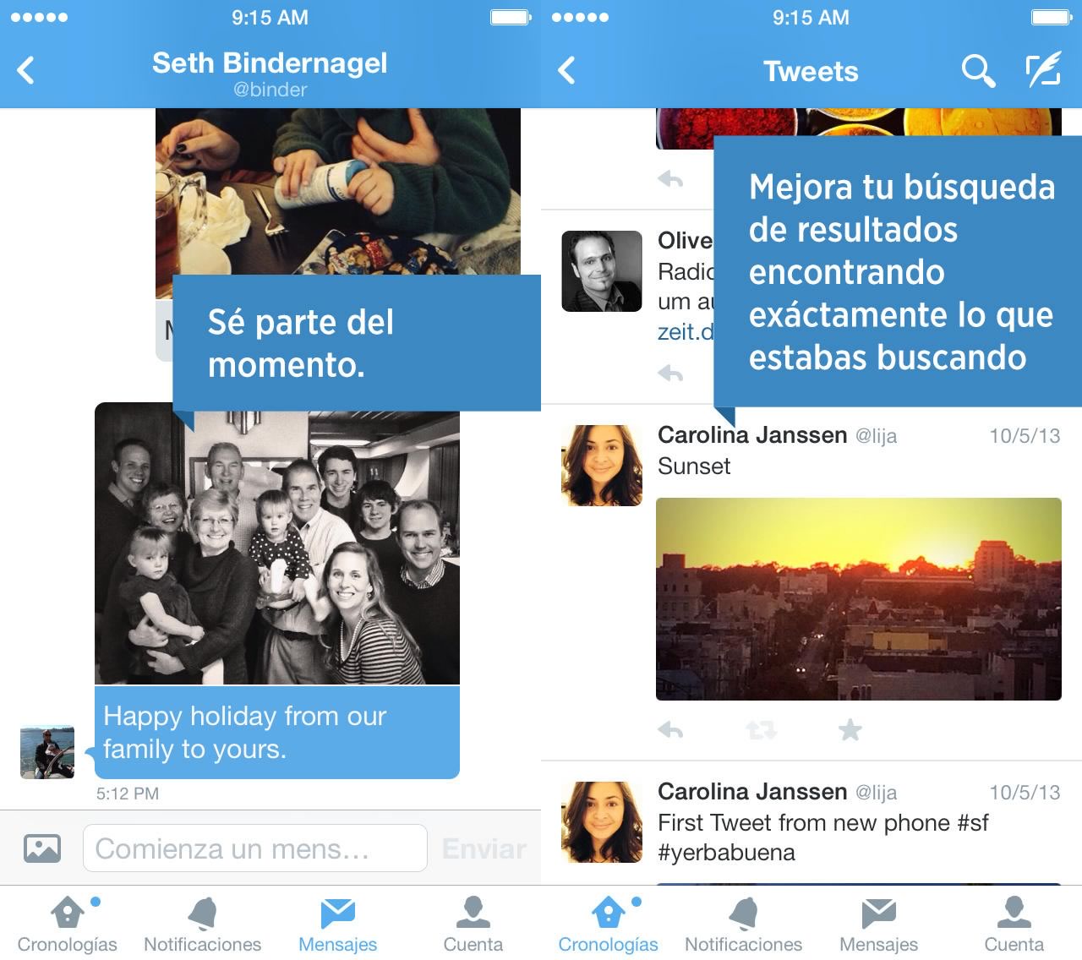Select the 'Happy holiday from our family' message bubble
The image size is (1082, 960).
277,733
